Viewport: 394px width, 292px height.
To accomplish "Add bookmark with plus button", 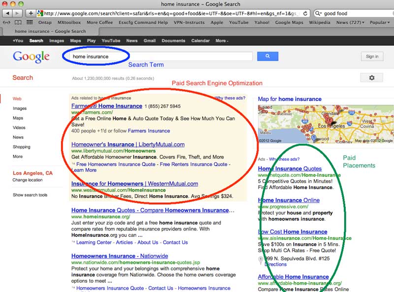I will (31, 13).
